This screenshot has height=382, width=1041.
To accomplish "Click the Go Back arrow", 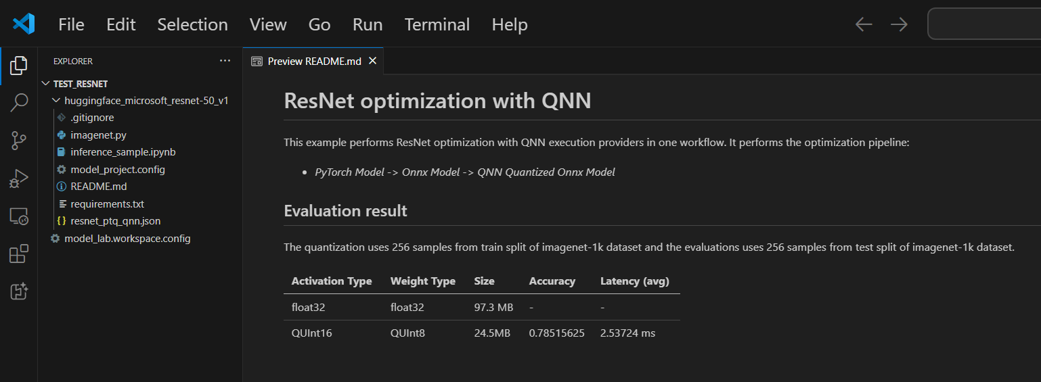I will tap(864, 24).
